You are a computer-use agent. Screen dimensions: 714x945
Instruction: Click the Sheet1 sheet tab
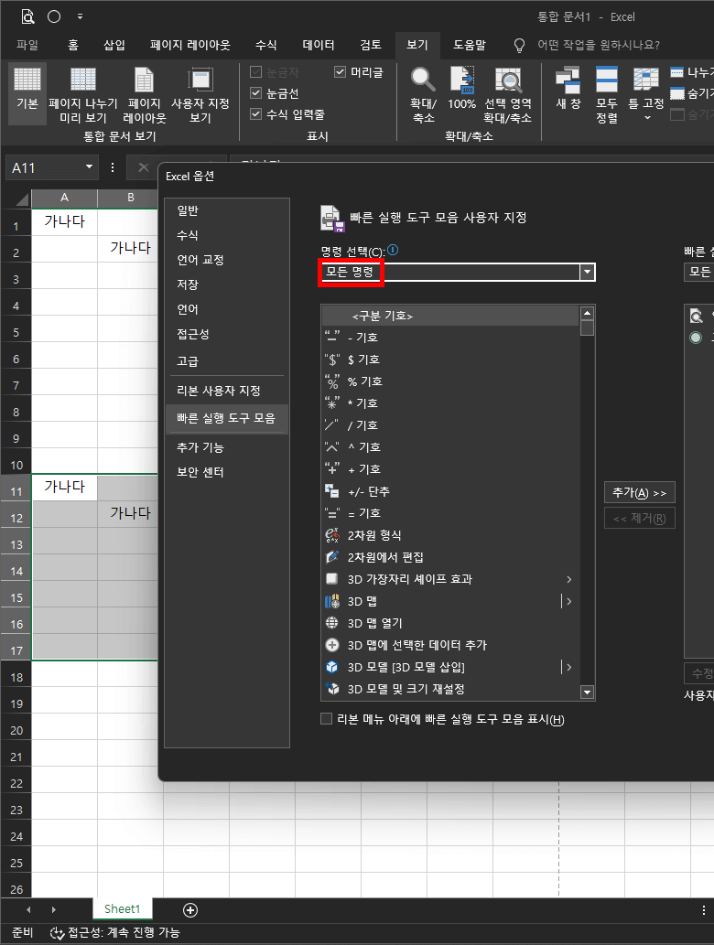pos(122,908)
